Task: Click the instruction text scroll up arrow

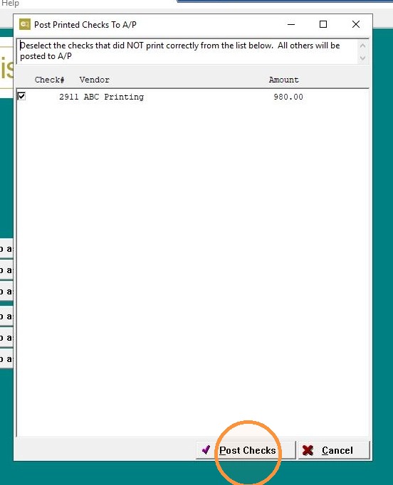Action: pos(363,46)
